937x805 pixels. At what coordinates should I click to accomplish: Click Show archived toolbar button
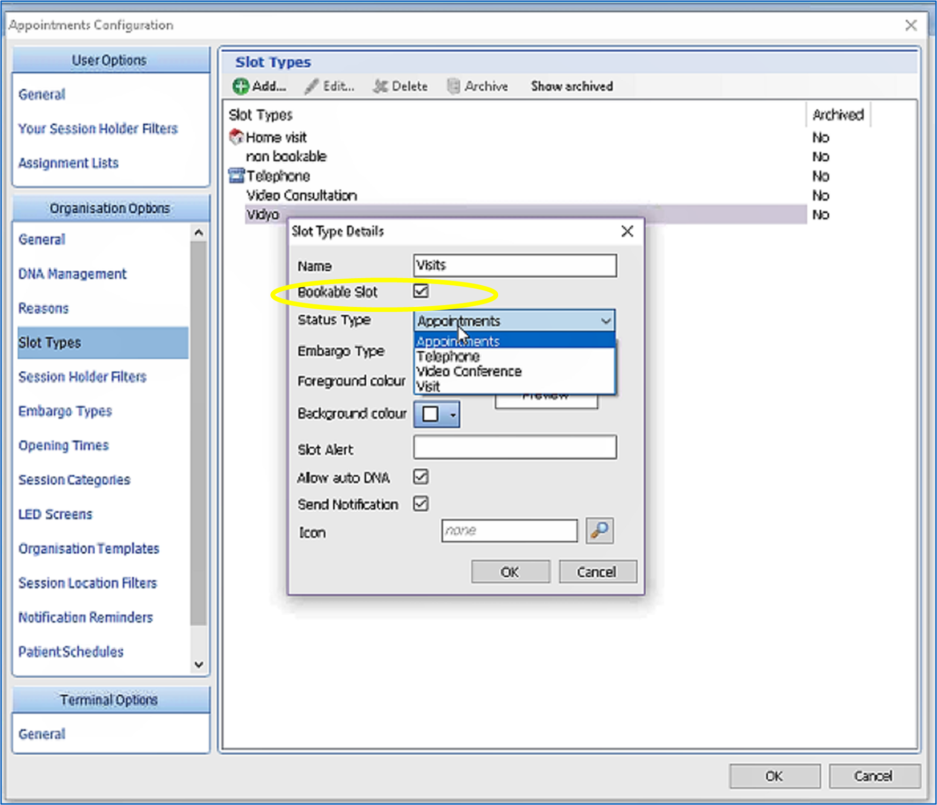pyautogui.click(x=571, y=86)
